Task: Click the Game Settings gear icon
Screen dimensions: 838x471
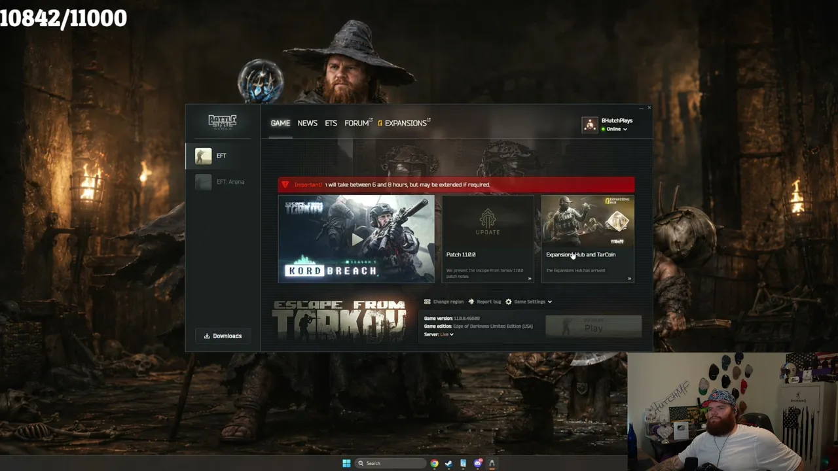Action: [x=508, y=302]
